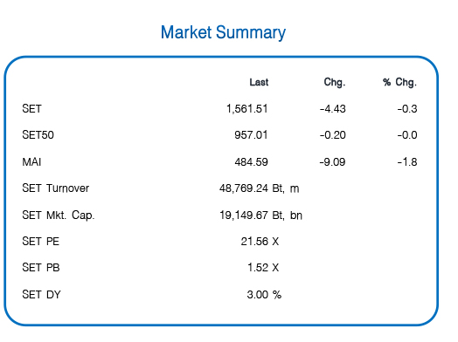Select SET last value 1,561.51

coord(247,109)
